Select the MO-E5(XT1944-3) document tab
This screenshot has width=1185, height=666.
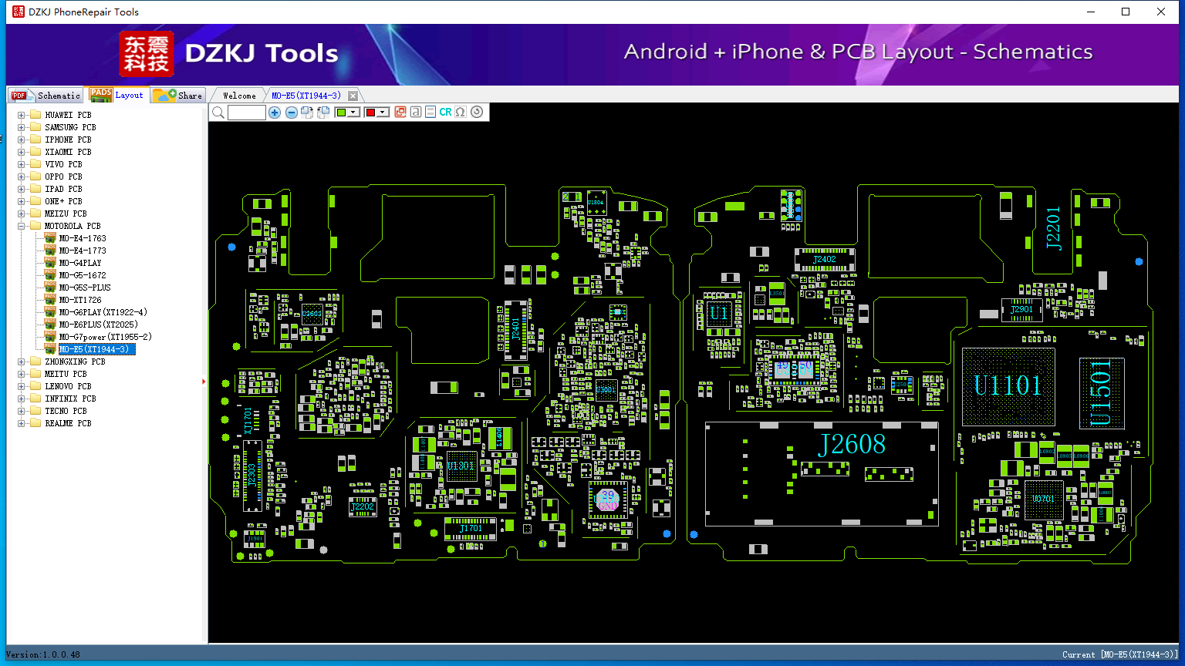tap(306, 96)
